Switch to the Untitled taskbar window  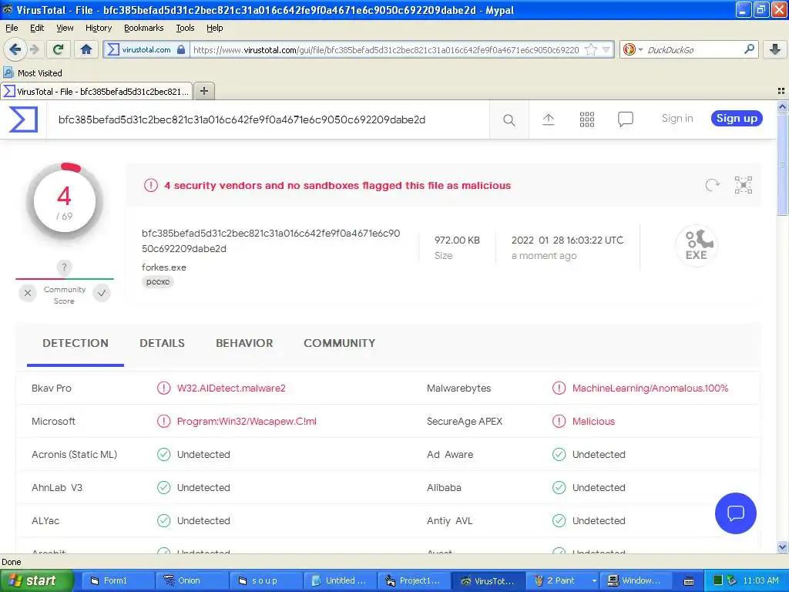click(340, 580)
